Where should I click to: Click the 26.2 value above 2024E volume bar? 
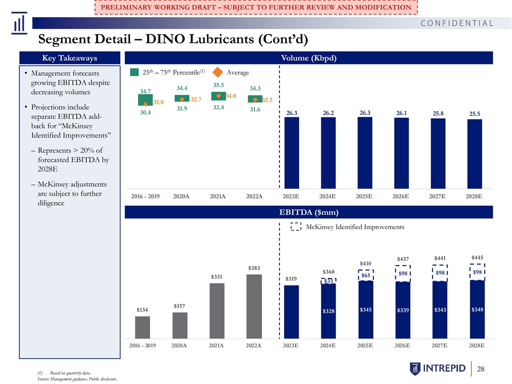pyautogui.click(x=328, y=113)
